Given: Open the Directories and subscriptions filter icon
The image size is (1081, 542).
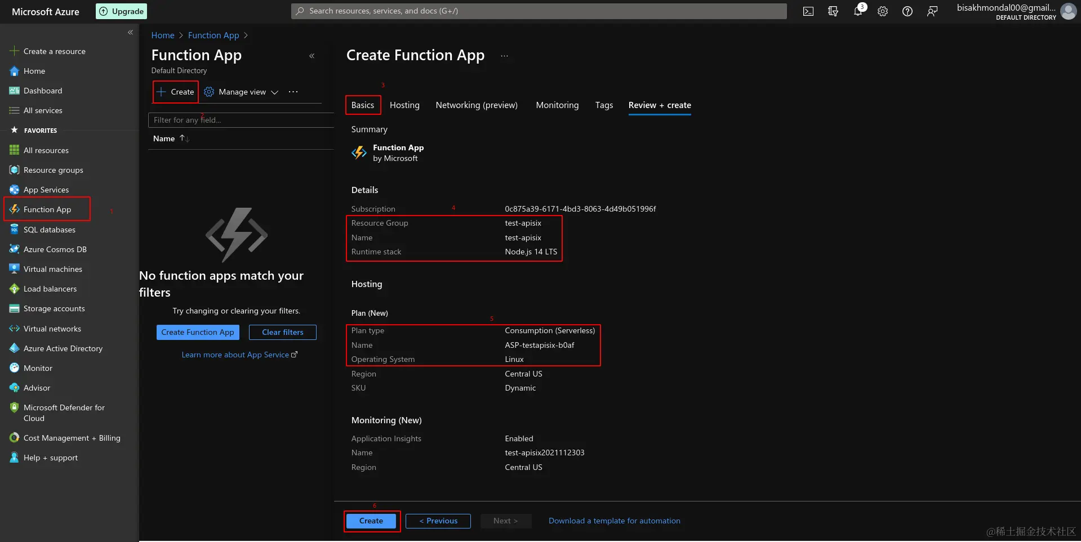Looking at the screenshot, I should [833, 11].
